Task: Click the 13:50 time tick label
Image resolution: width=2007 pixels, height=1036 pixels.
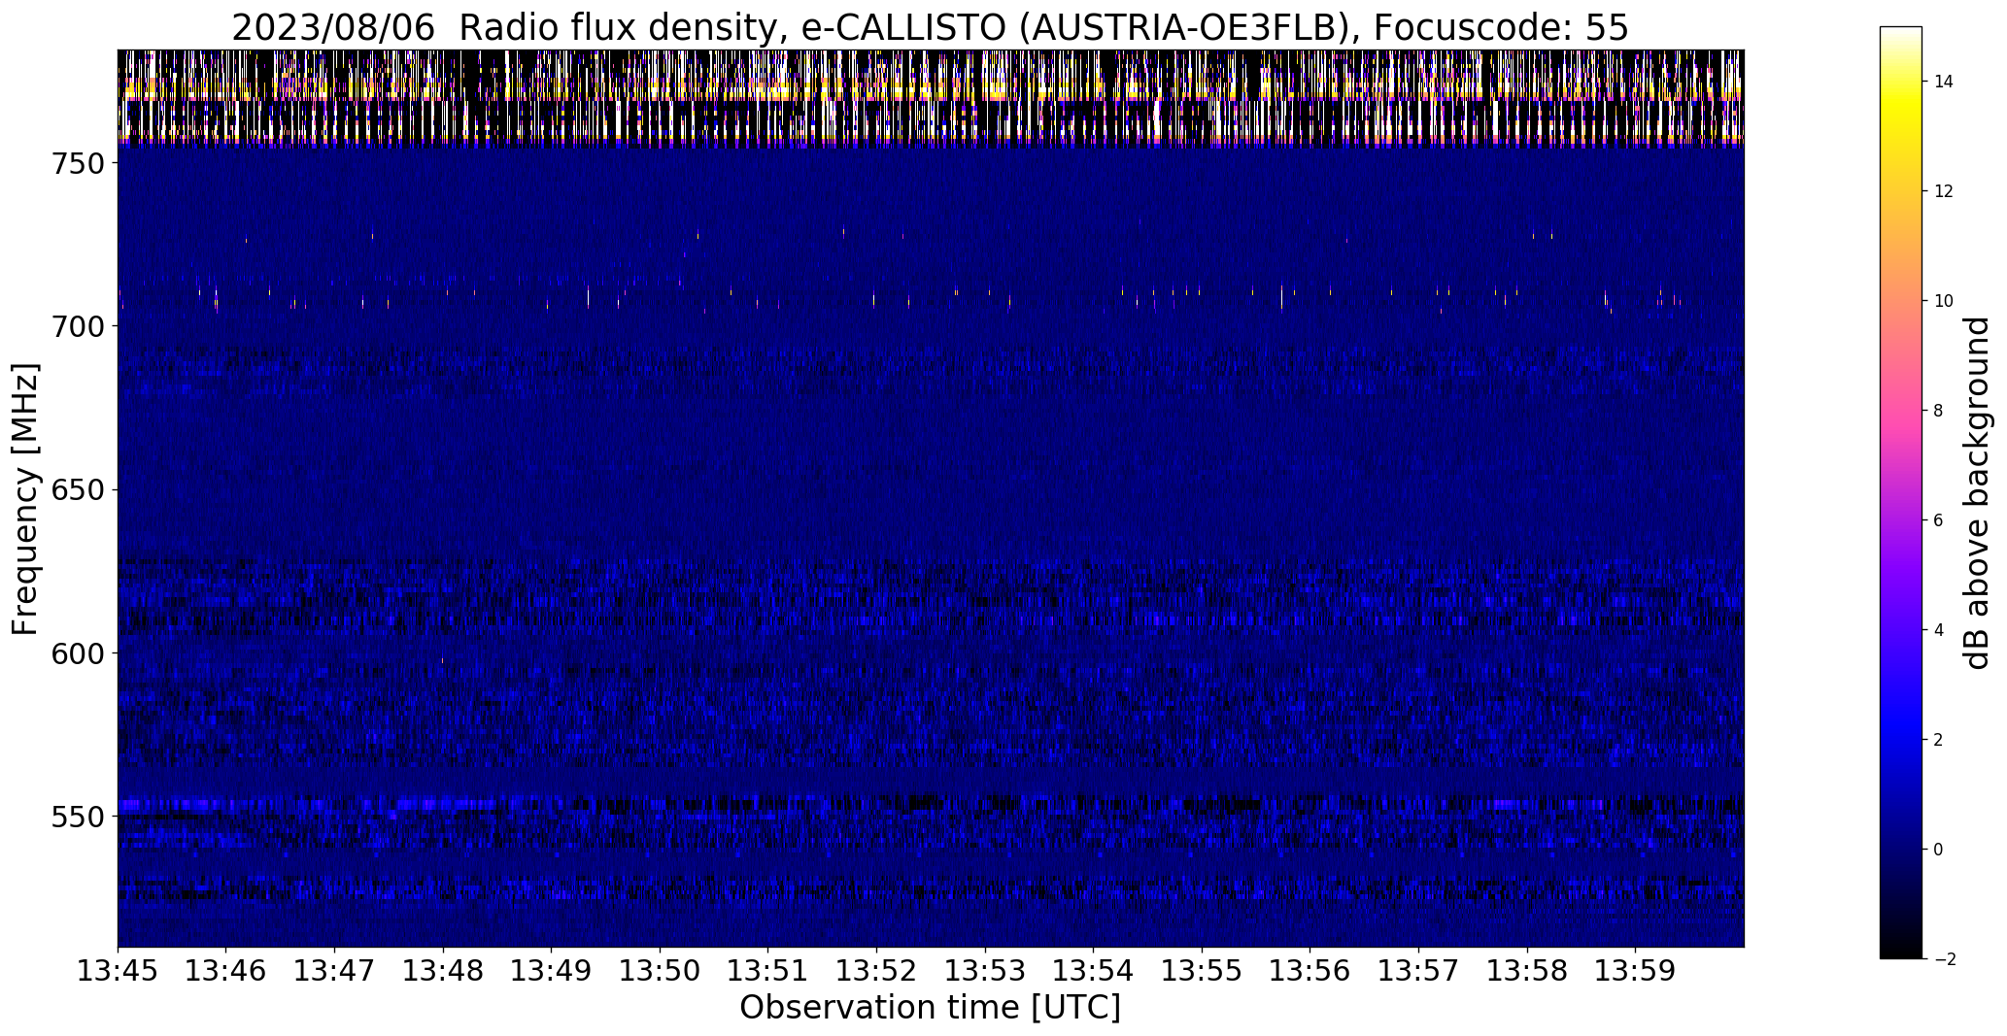Action: (661, 971)
